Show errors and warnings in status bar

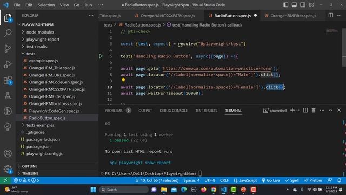click(26, 180)
